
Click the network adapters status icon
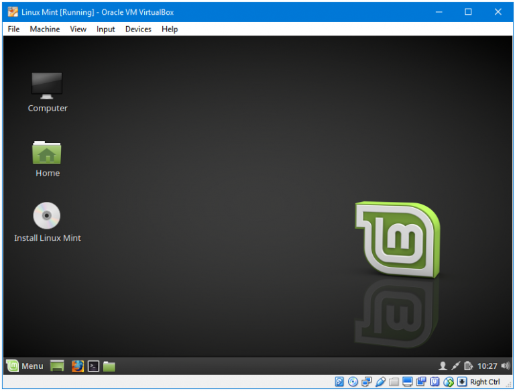coord(367,382)
